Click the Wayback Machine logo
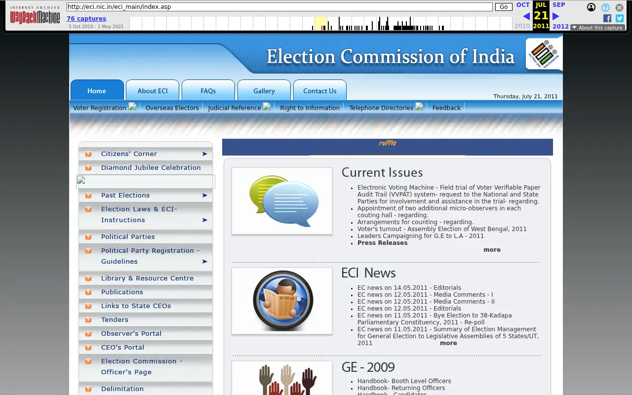 [35, 15]
